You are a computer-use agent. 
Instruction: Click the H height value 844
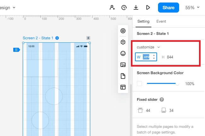(170, 57)
